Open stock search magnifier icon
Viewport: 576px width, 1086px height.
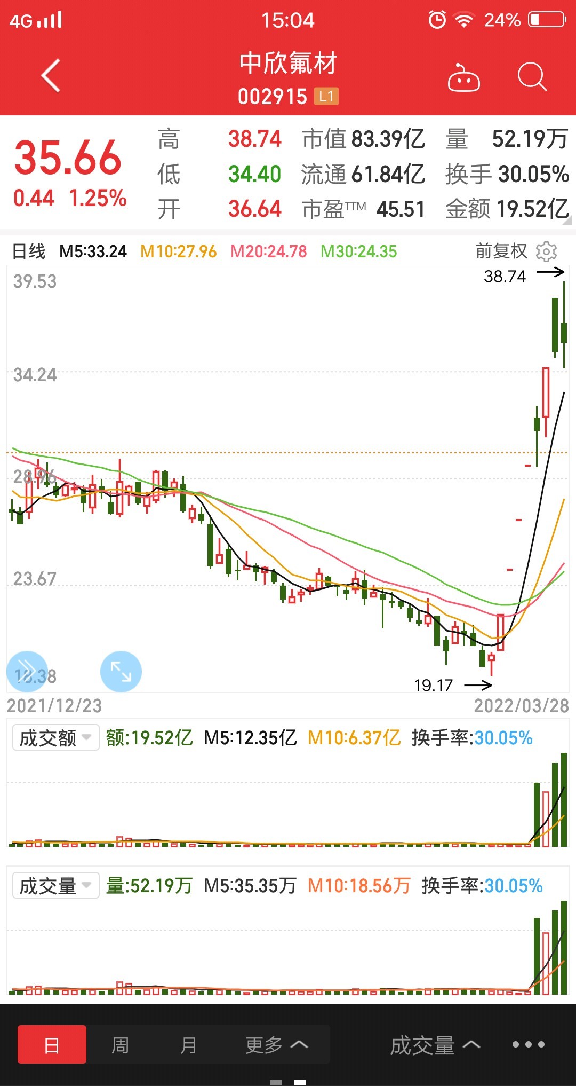click(x=532, y=77)
